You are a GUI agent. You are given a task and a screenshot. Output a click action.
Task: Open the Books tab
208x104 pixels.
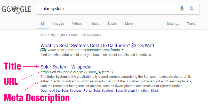tap(112, 23)
